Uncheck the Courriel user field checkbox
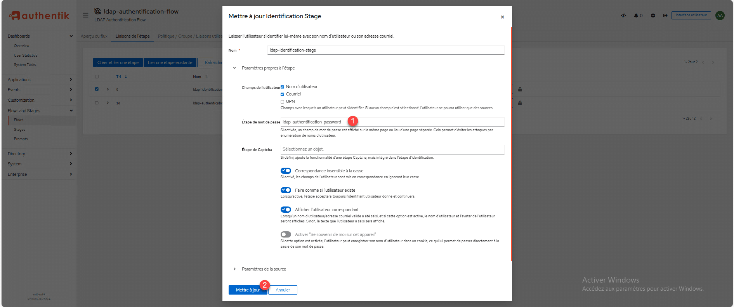 coord(283,94)
